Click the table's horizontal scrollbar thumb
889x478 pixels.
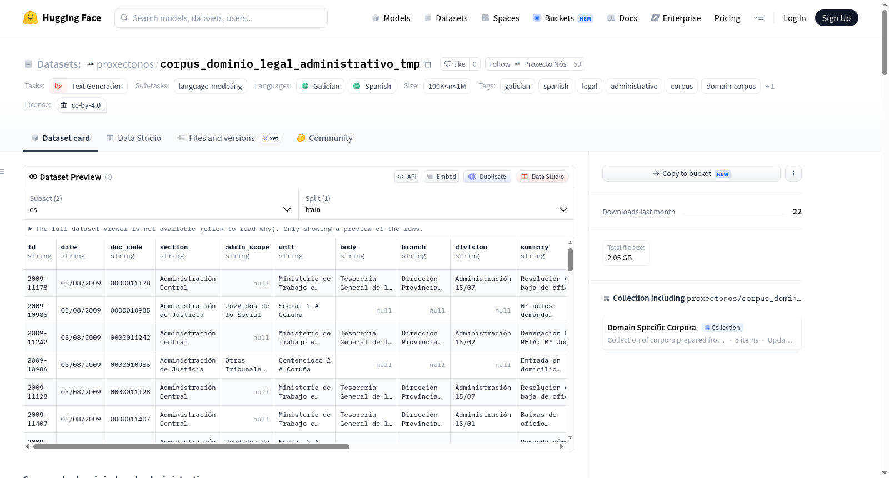[191, 446]
